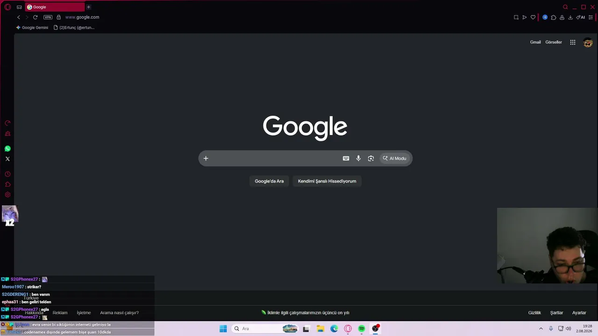Take a snapshot with the capture icon
The height and width of the screenshot is (336, 598).
pyautogui.click(x=516, y=17)
